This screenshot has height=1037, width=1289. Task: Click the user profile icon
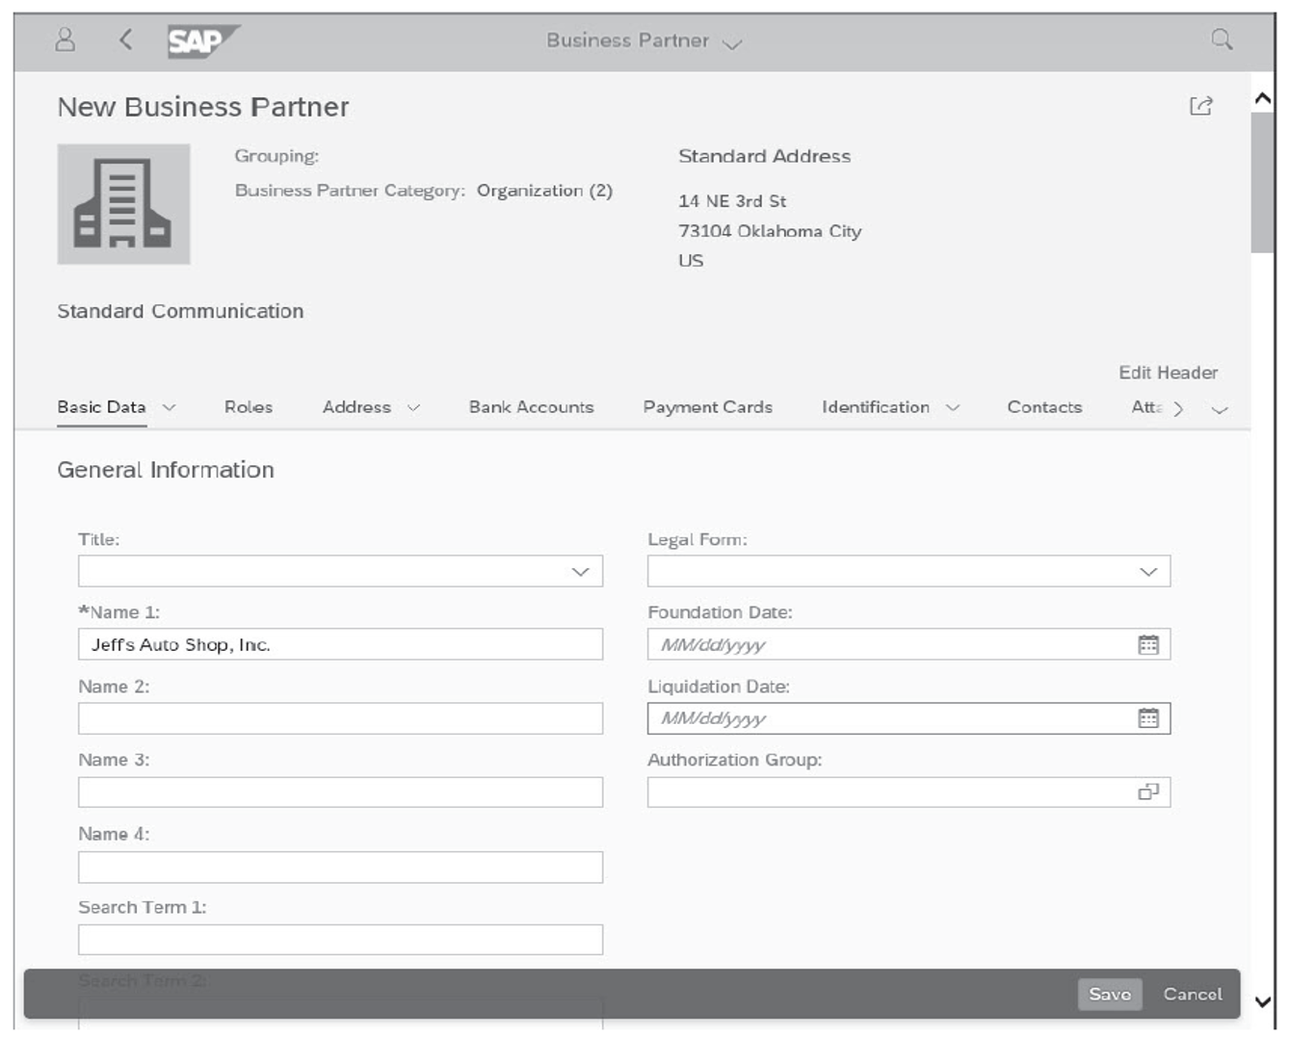pos(65,39)
